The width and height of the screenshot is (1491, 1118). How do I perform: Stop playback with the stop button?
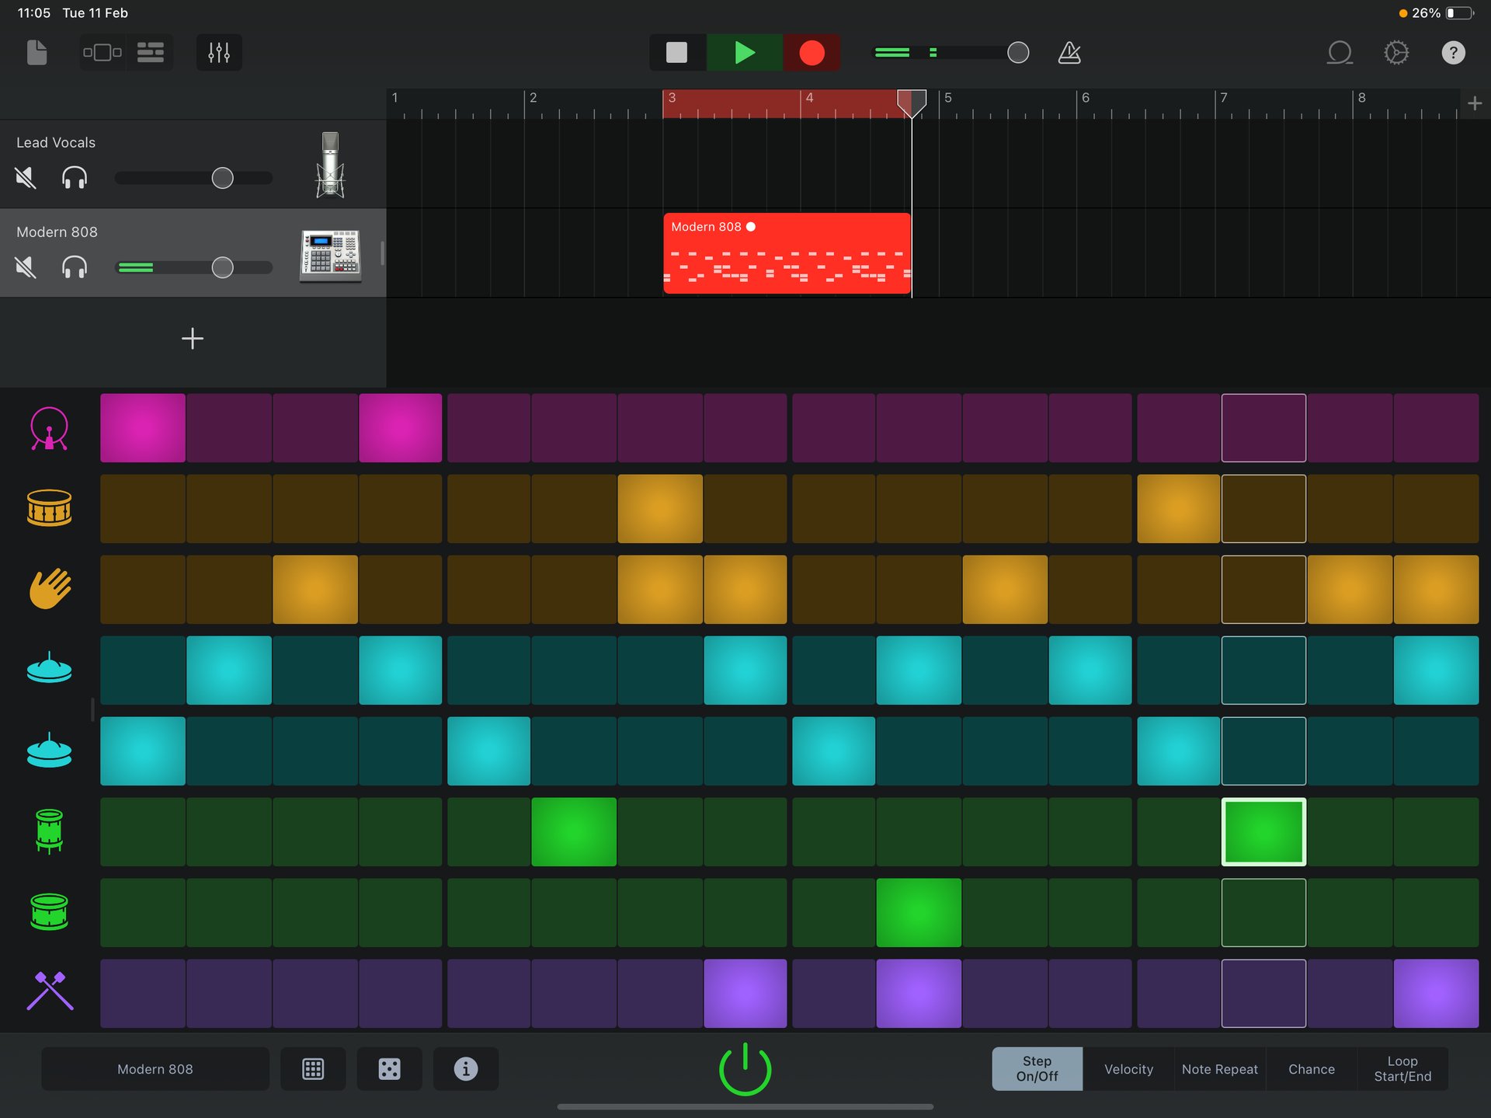pos(677,53)
